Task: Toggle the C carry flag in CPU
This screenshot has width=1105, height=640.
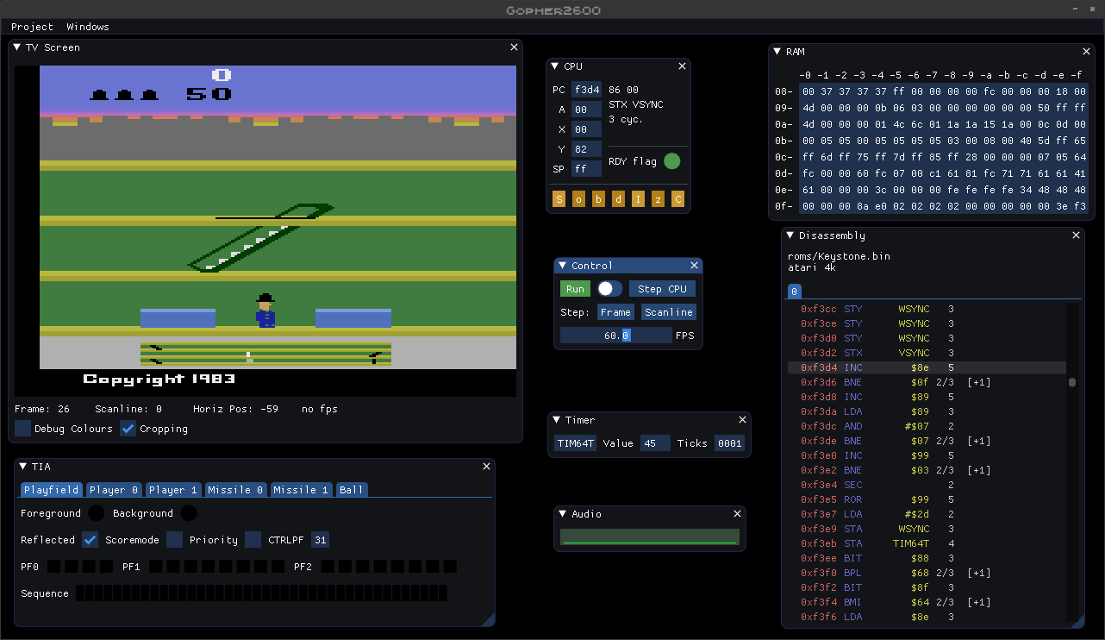Action: click(678, 200)
